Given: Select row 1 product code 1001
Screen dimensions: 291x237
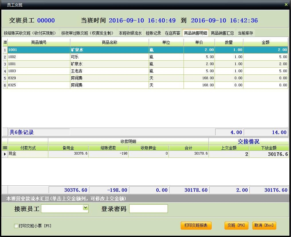Looking at the screenshot, I should click(39, 50).
